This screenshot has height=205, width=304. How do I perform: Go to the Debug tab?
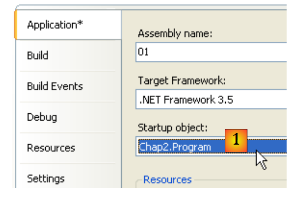[42, 117]
